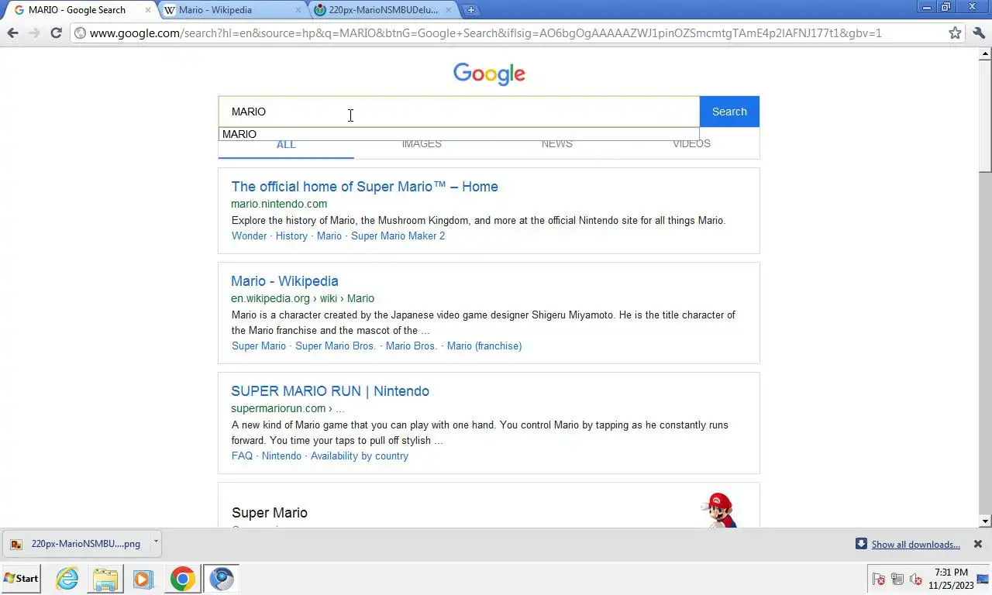Open Windows Explorer folder icon in taskbar
Screen dimensions: 992x595
[105, 579]
